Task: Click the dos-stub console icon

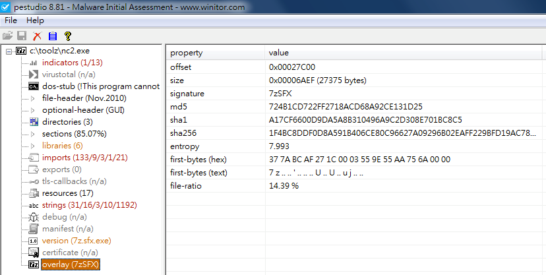Action: (34, 86)
